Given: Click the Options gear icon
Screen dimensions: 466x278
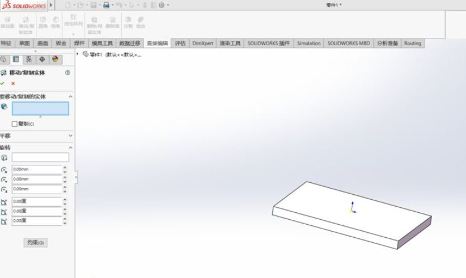Looking at the screenshot, I should 162,5.
